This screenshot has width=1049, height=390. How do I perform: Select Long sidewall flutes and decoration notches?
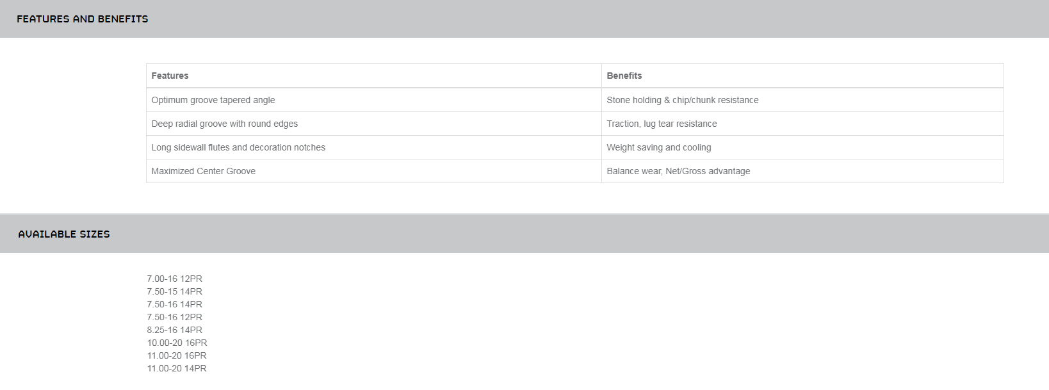pyautogui.click(x=238, y=147)
